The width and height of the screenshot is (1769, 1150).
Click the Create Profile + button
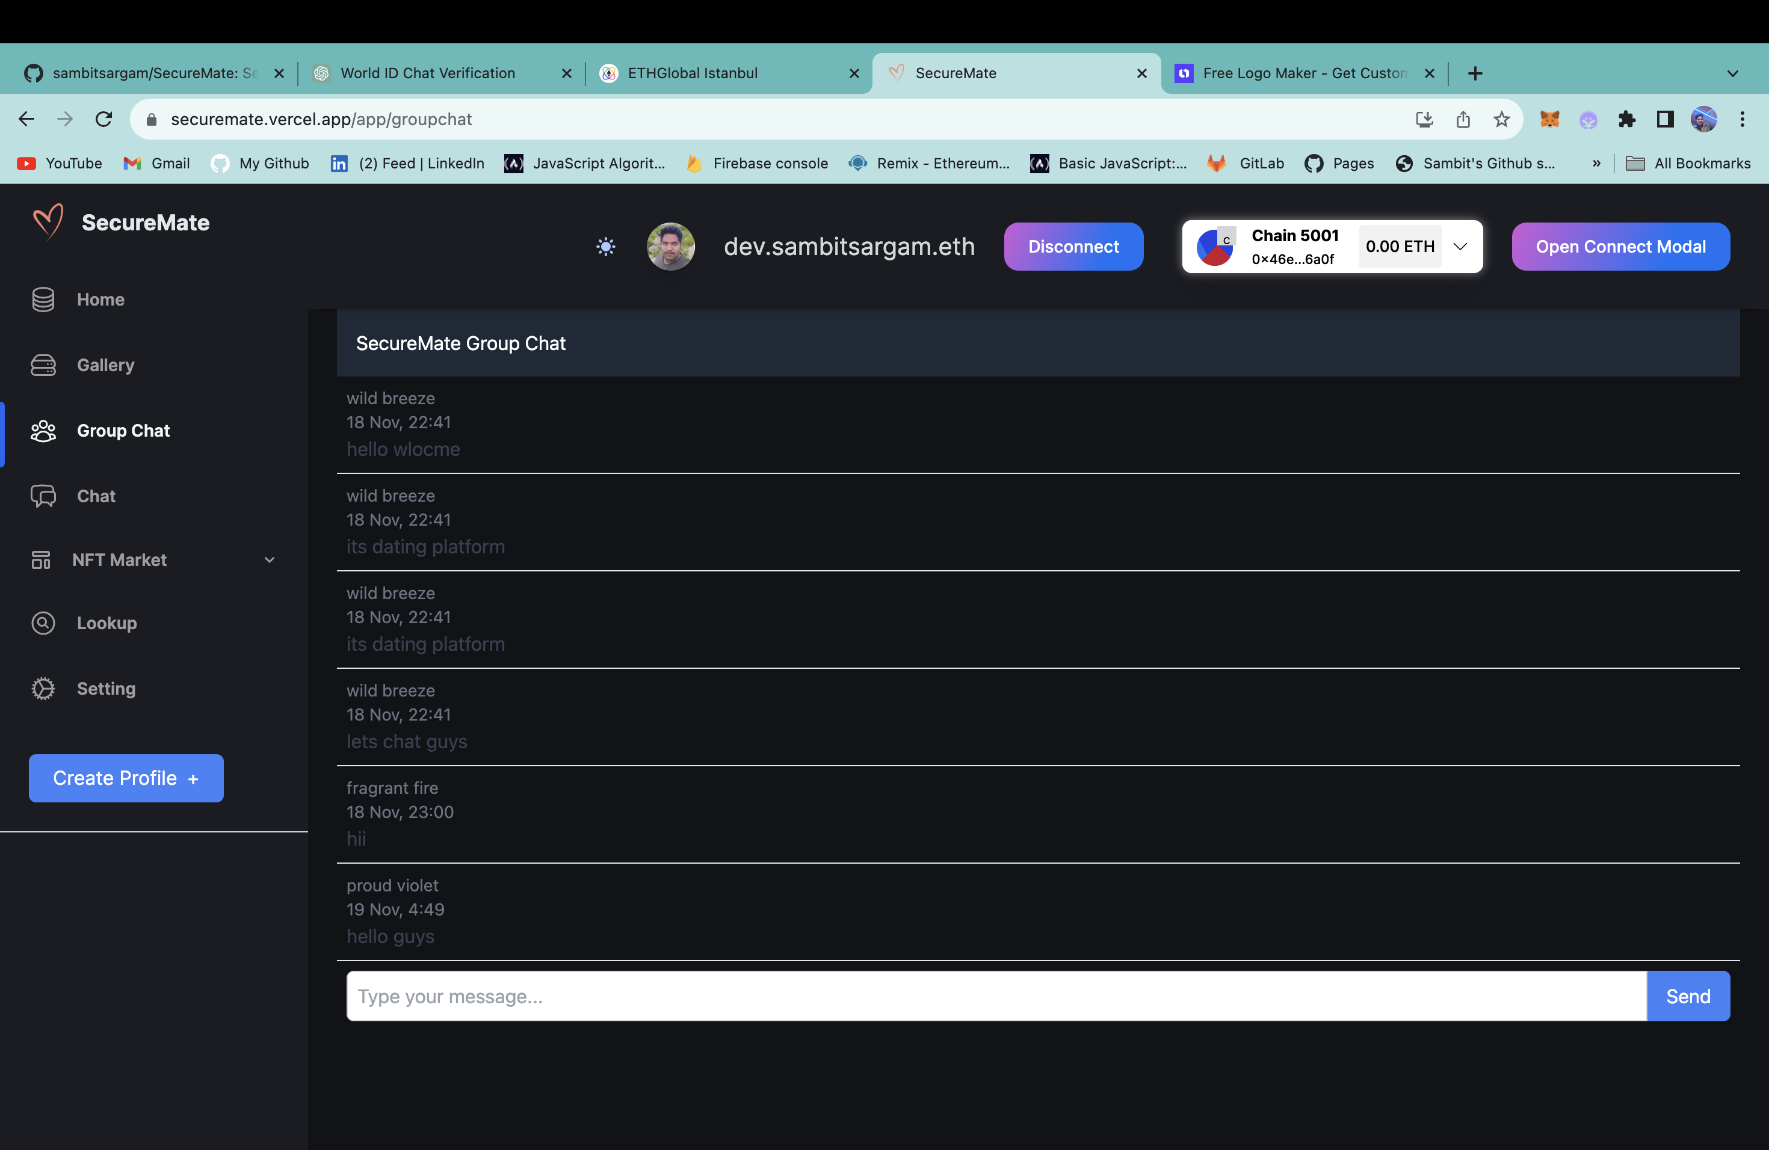126,778
